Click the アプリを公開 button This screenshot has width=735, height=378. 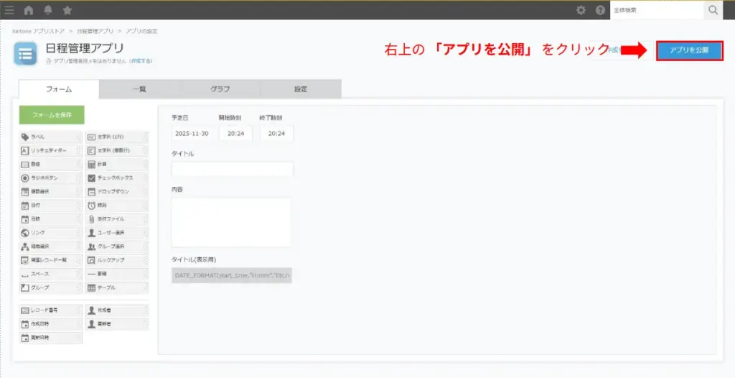coord(689,51)
